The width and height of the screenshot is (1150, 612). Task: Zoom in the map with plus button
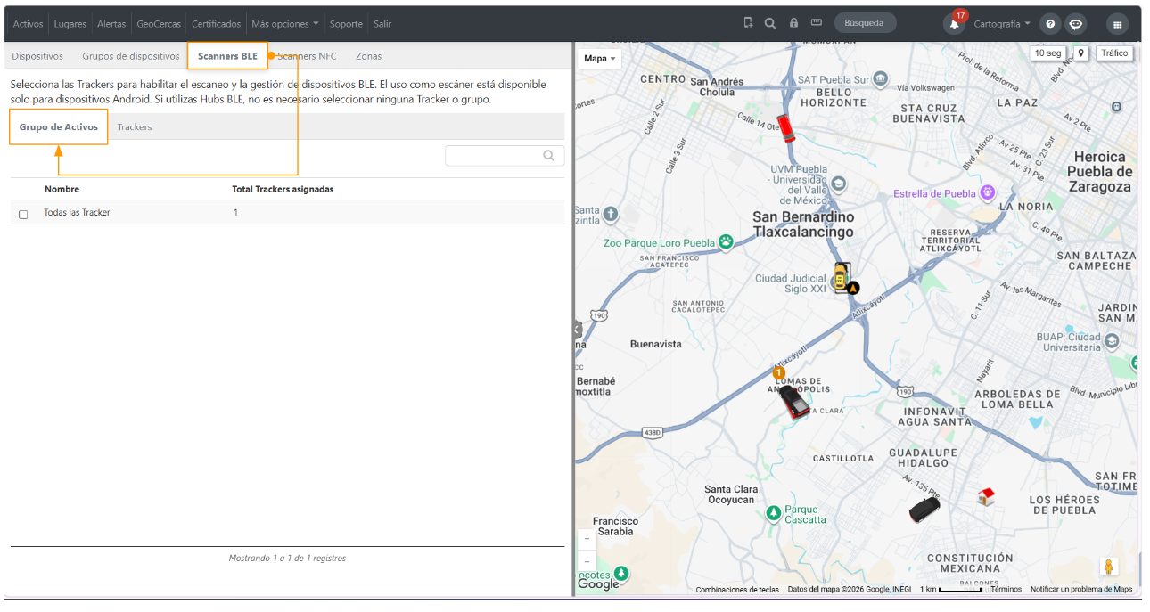click(587, 539)
